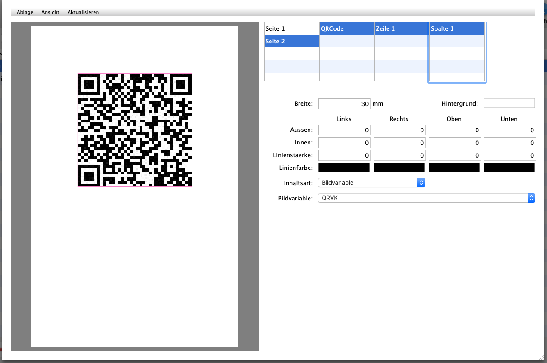Select the Spalte 1 list entry
This screenshot has height=363, width=547.
pos(457,28)
